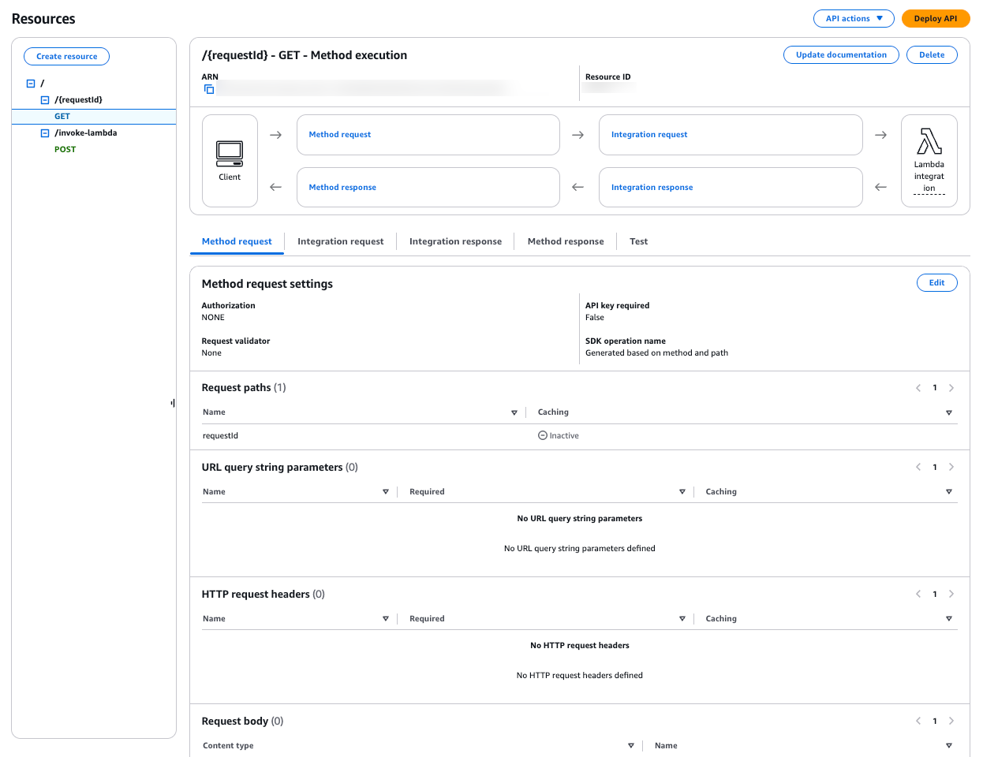Open the Required filter in URL query string parameters
Viewport: 983px width, 757px height.
(x=682, y=491)
